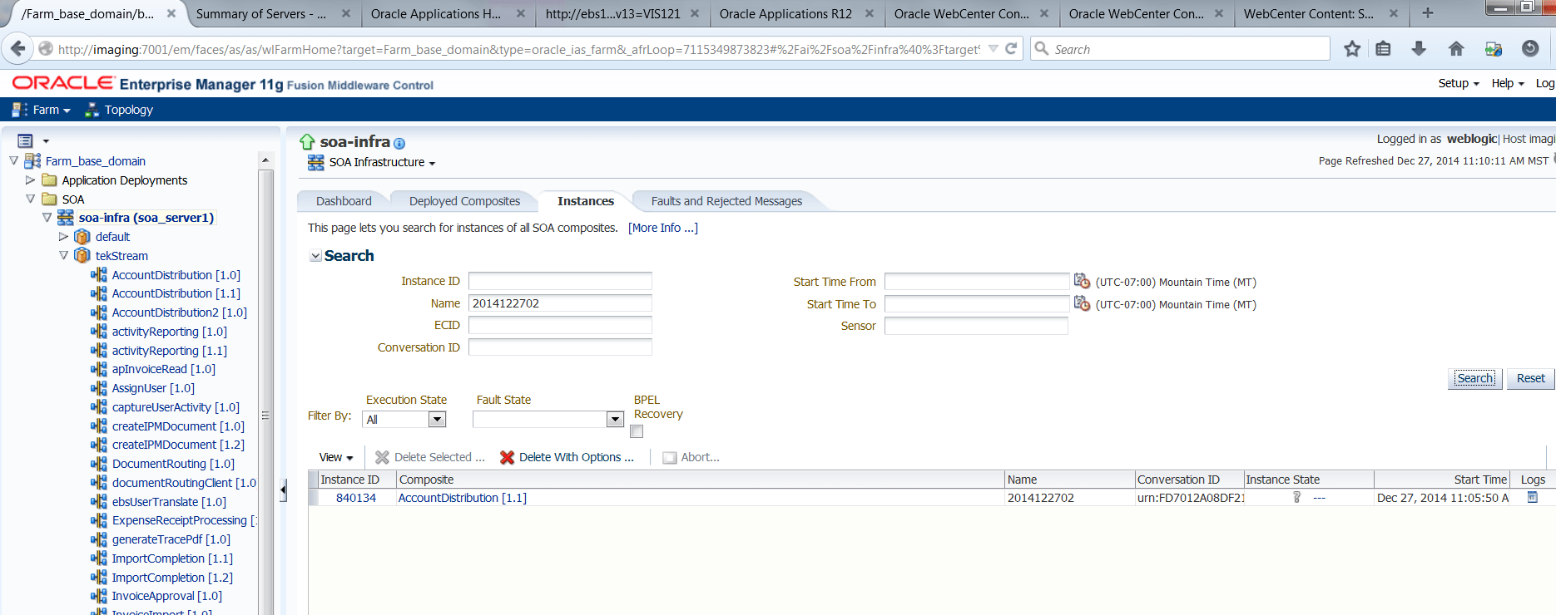
Task: Open the AccountDistribution [1.1] composite link in results
Action: tap(463, 498)
